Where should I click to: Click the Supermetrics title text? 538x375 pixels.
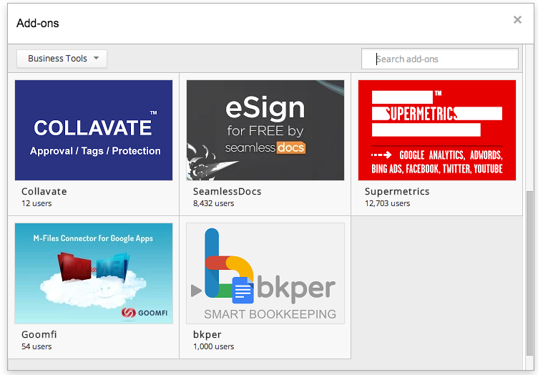[x=397, y=192]
